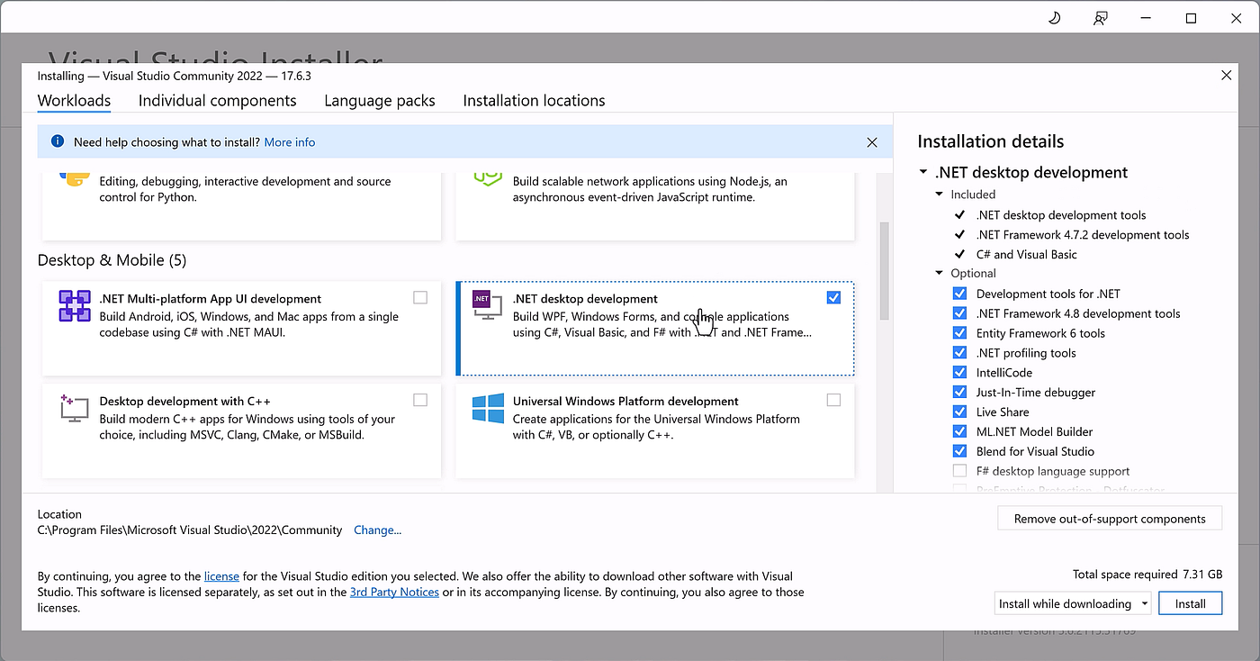Open the Installation locations tab

[534, 101]
